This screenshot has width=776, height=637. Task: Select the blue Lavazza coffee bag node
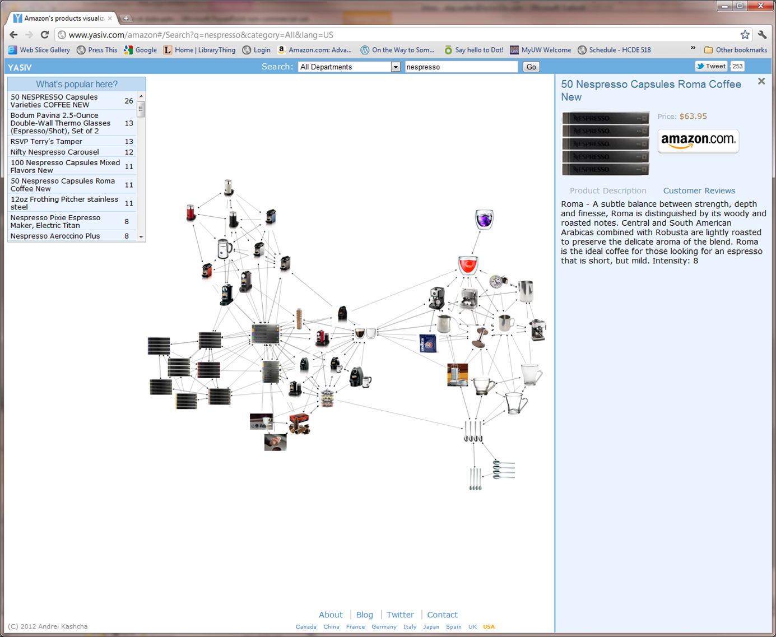point(428,343)
